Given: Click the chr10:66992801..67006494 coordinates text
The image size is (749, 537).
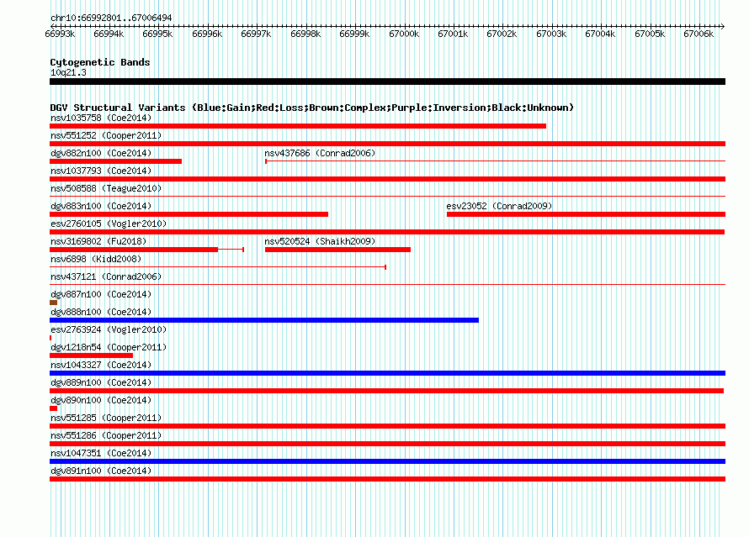Looking at the screenshot, I should tap(111, 18).
